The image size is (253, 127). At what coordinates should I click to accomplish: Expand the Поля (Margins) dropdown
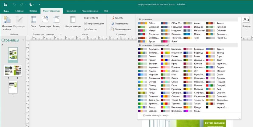[x=34, y=27]
